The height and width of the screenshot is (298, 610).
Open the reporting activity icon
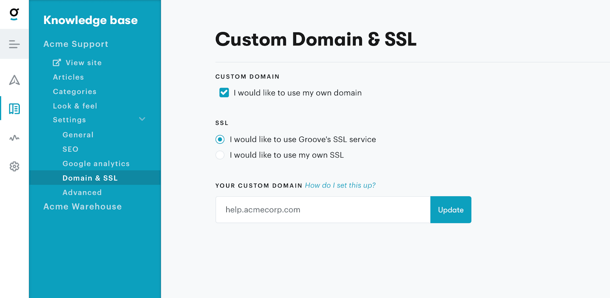[14, 138]
